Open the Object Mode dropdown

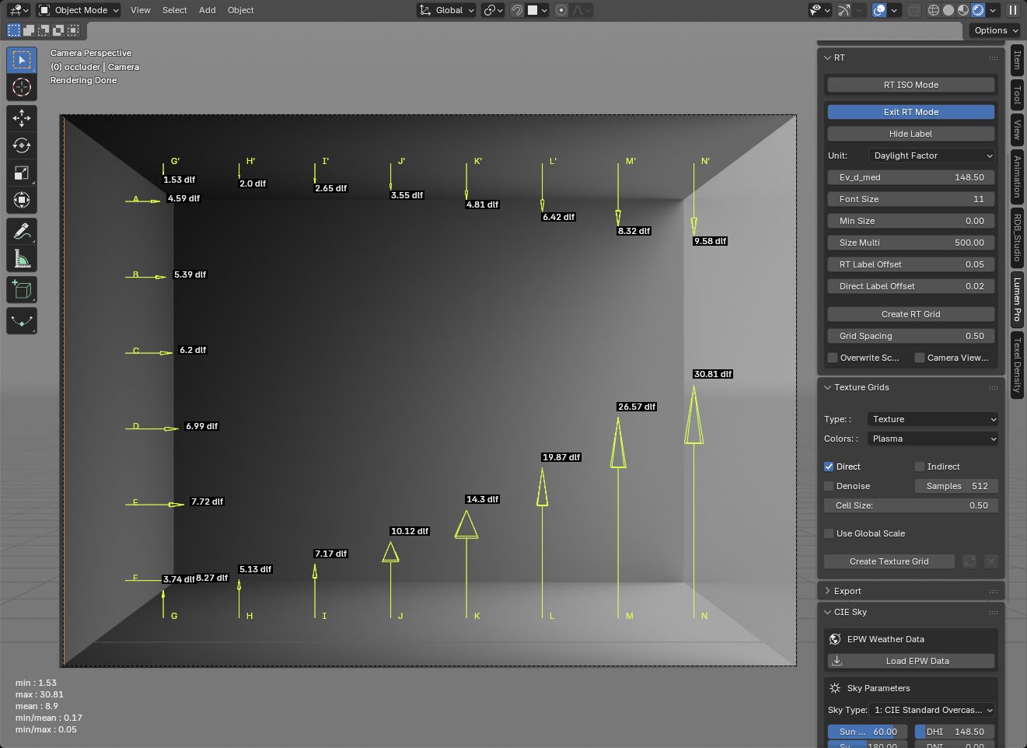(79, 10)
